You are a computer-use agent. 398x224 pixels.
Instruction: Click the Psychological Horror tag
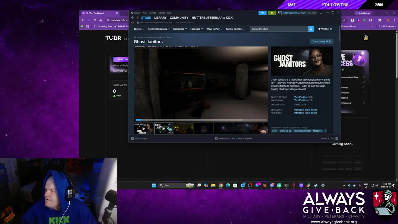pos(302,131)
